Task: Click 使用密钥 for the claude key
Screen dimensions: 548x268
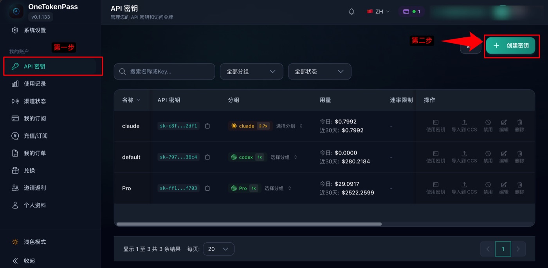Action: [436, 126]
